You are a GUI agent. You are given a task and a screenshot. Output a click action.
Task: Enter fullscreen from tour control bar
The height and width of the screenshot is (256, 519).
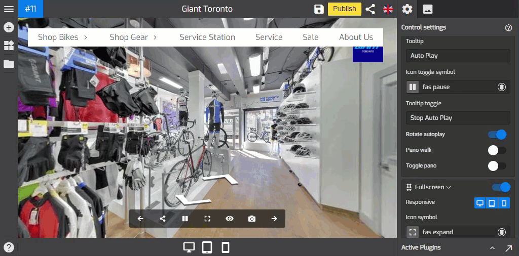coord(207,219)
